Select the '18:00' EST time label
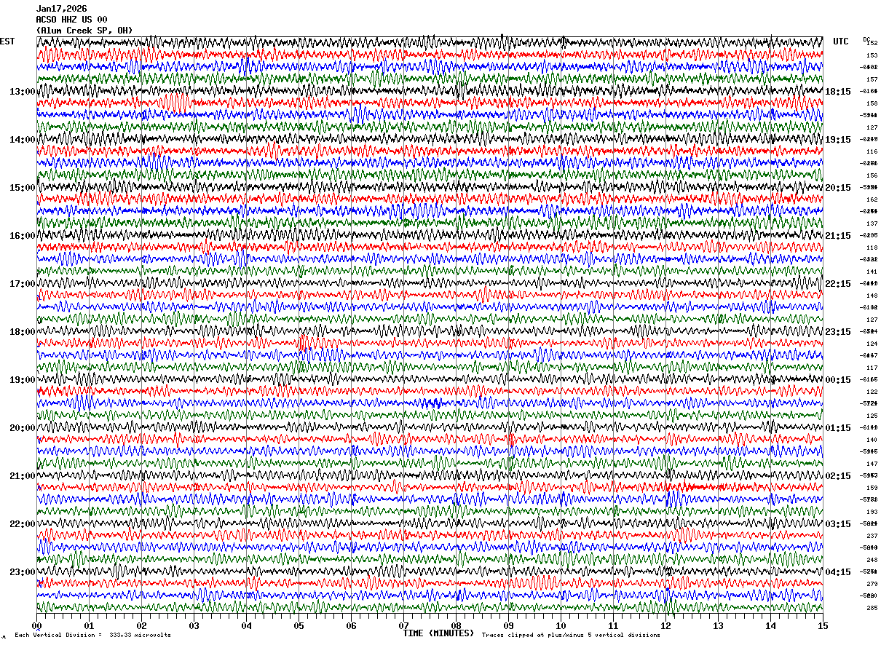881x645 pixels. click(22, 332)
